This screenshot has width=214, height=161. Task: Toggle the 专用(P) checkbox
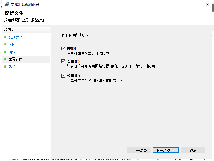pyautogui.click(x=63, y=61)
